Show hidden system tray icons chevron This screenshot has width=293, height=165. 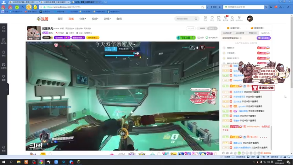tap(254, 162)
